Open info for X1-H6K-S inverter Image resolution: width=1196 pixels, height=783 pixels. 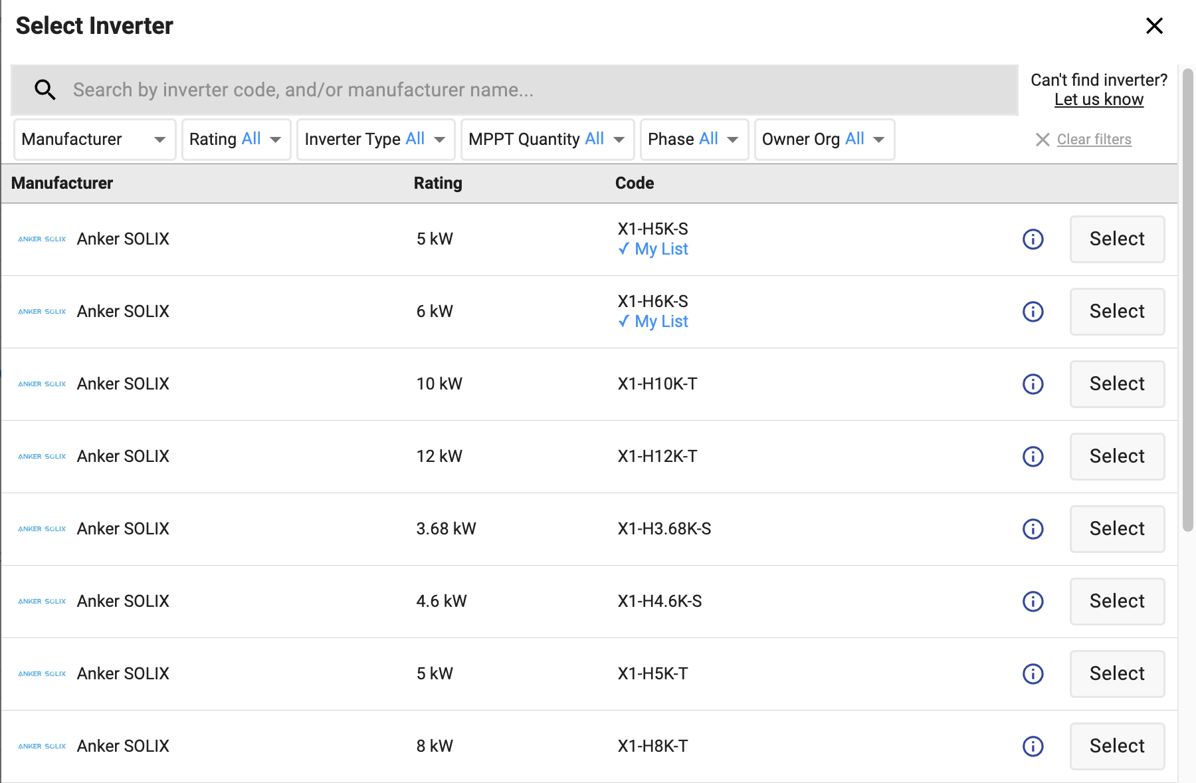click(1033, 312)
